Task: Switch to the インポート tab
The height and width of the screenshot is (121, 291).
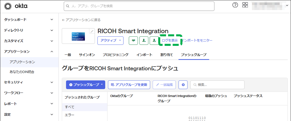Action: click(x=144, y=55)
